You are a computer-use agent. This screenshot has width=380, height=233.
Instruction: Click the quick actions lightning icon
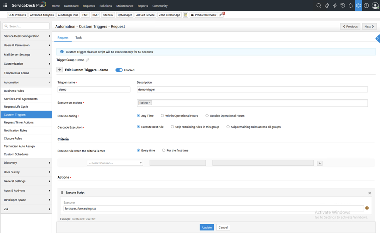click(x=335, y=6)
